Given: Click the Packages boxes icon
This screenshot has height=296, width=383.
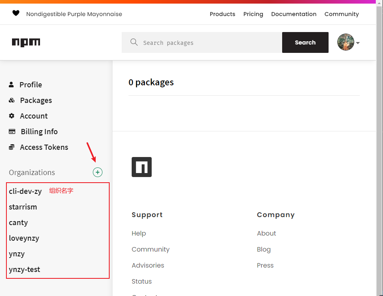Looking at the screenshot, I should point(12,100).
